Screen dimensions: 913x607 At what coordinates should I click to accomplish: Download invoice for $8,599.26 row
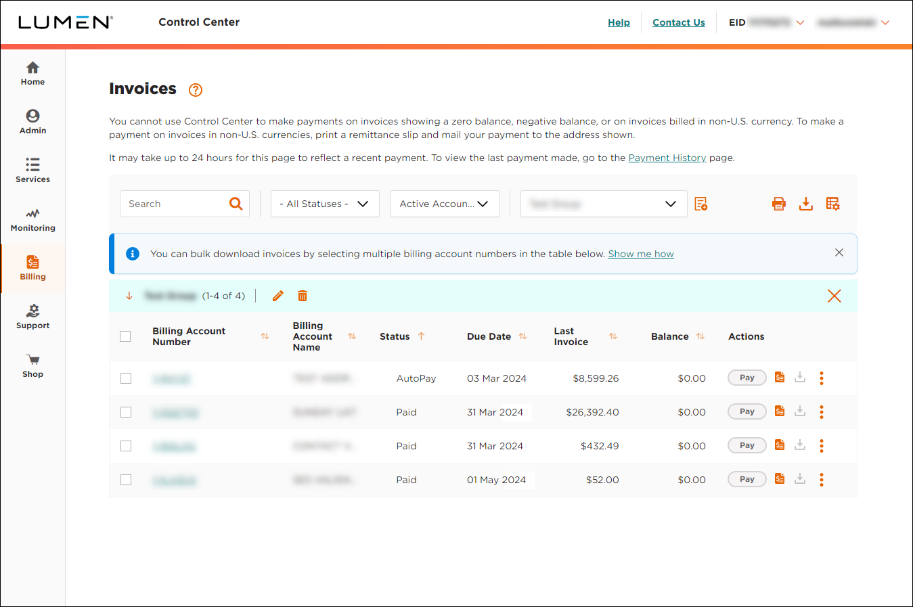(x=800, y=378)
